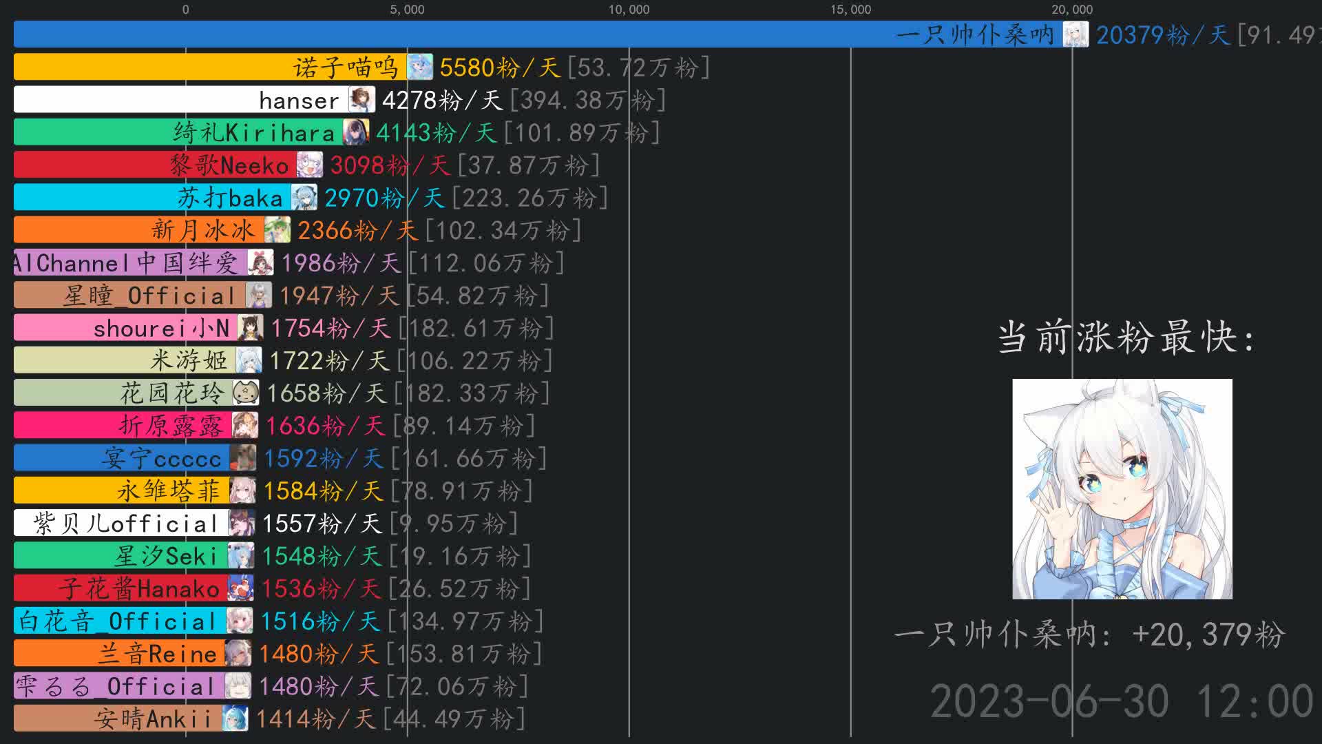Click the 绮礼Kirihara avatar icon

click(x=357, y=132)
